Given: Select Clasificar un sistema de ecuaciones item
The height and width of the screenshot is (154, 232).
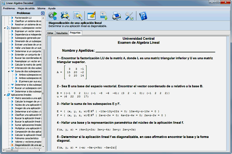Looking at the screenshot, I should click(28, 21).
